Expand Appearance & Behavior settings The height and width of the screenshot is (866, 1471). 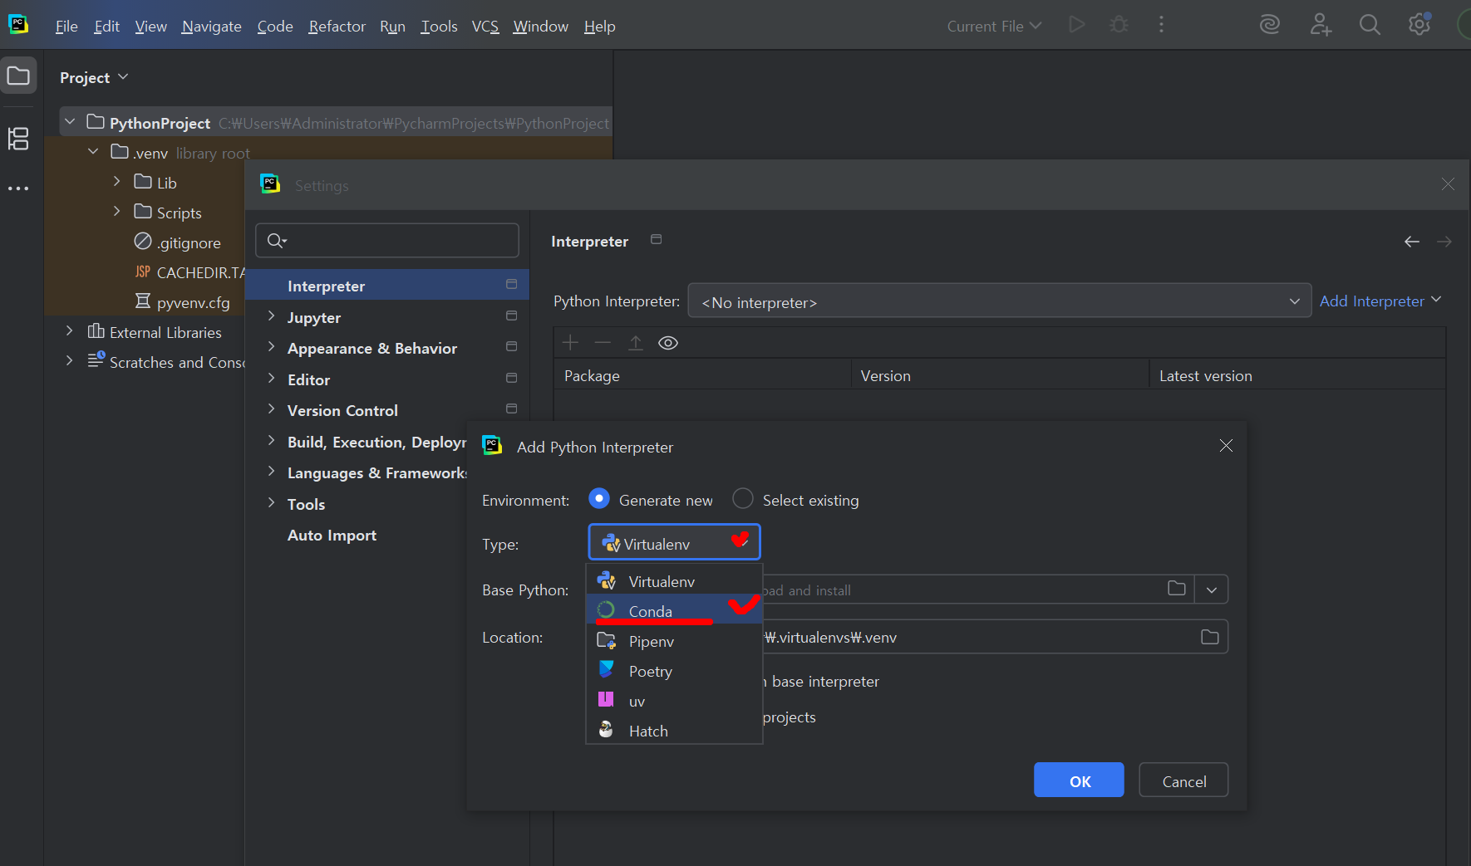(271, 347)
